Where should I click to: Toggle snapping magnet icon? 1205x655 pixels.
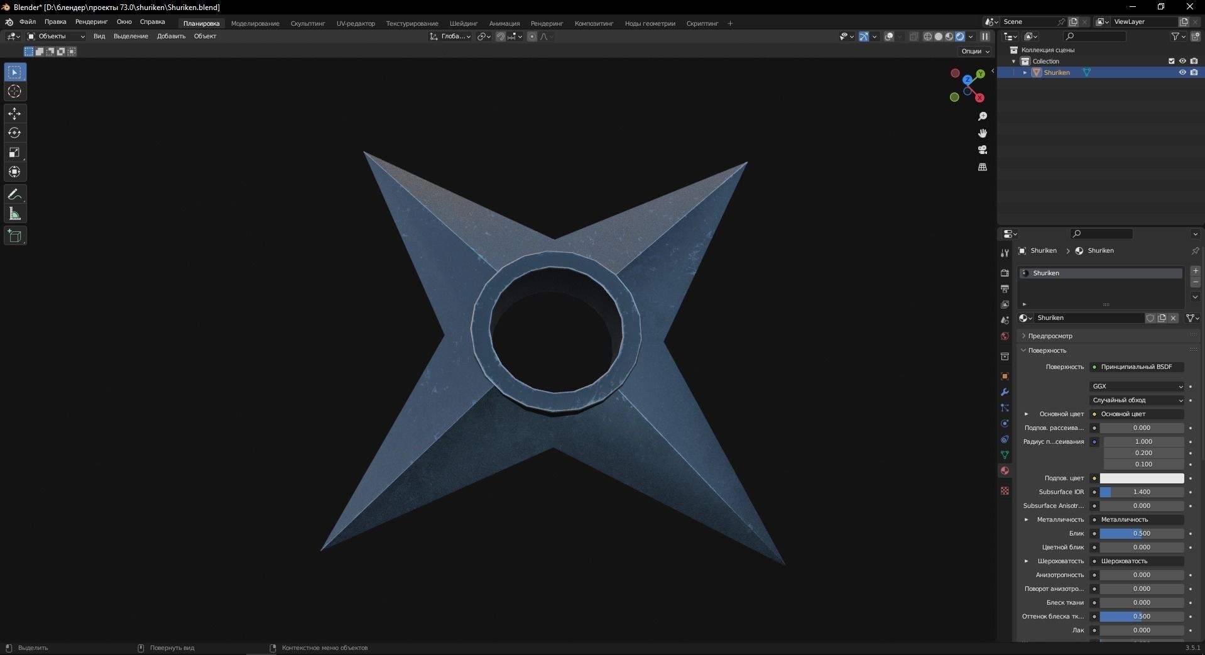click(501, 36)
